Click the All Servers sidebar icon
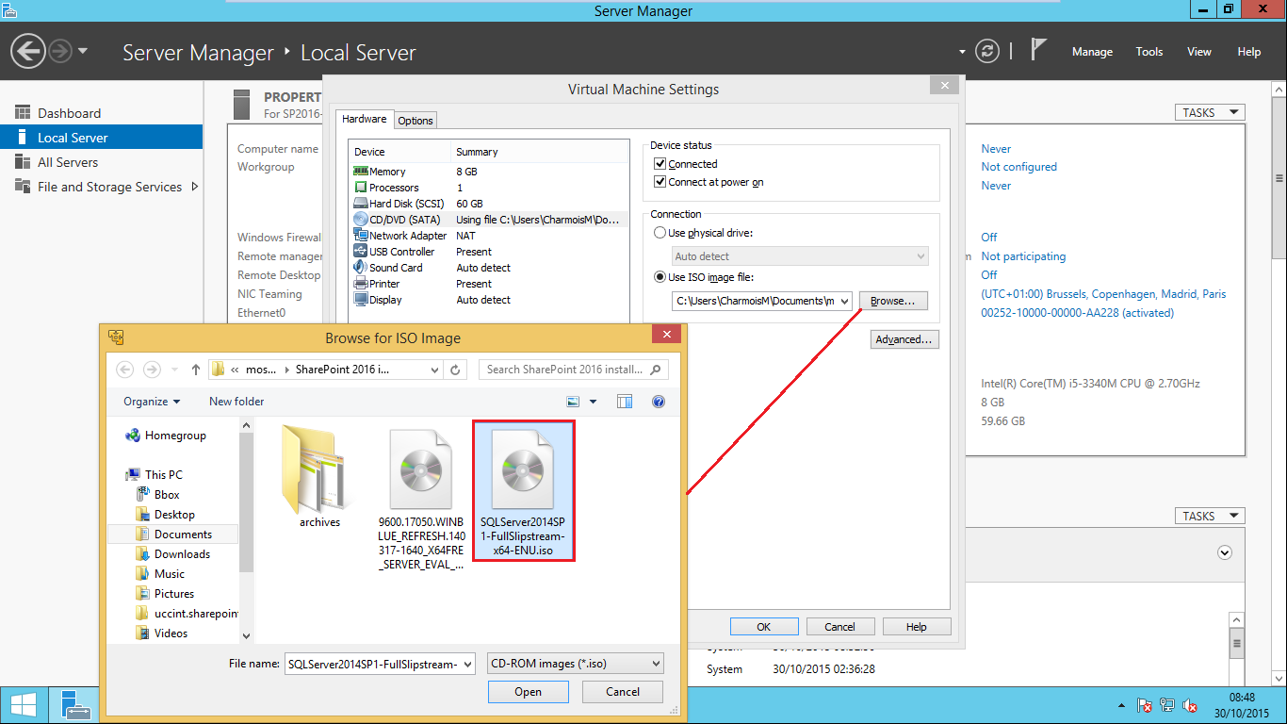This screenshot has width=1287, height=724. [x=23, y=162]
